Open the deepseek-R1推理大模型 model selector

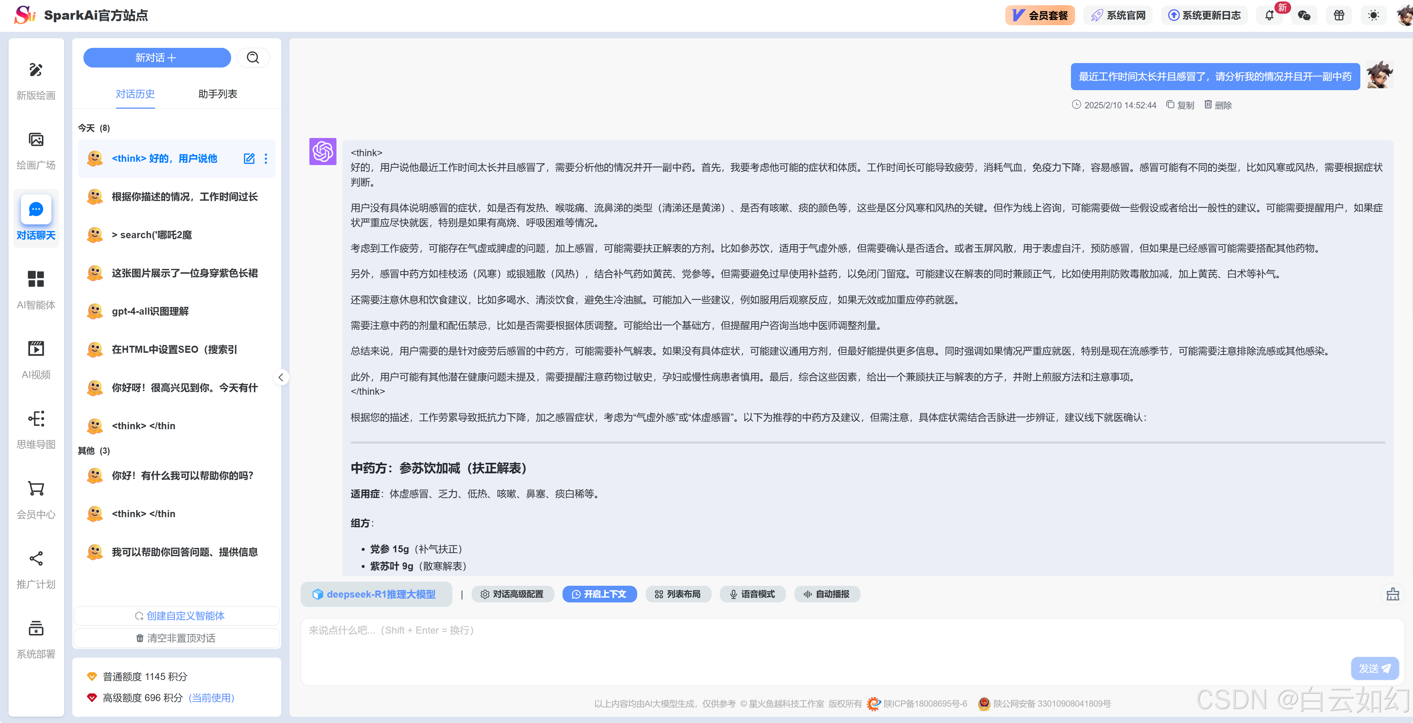[x=376, y=594]
